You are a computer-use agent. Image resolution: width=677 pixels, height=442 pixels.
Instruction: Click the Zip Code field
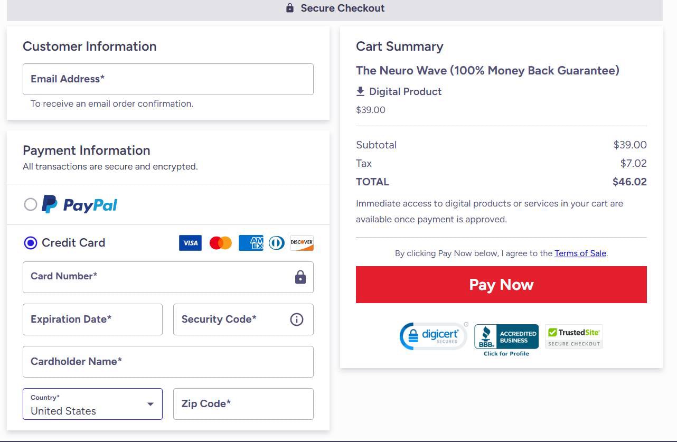243,404
